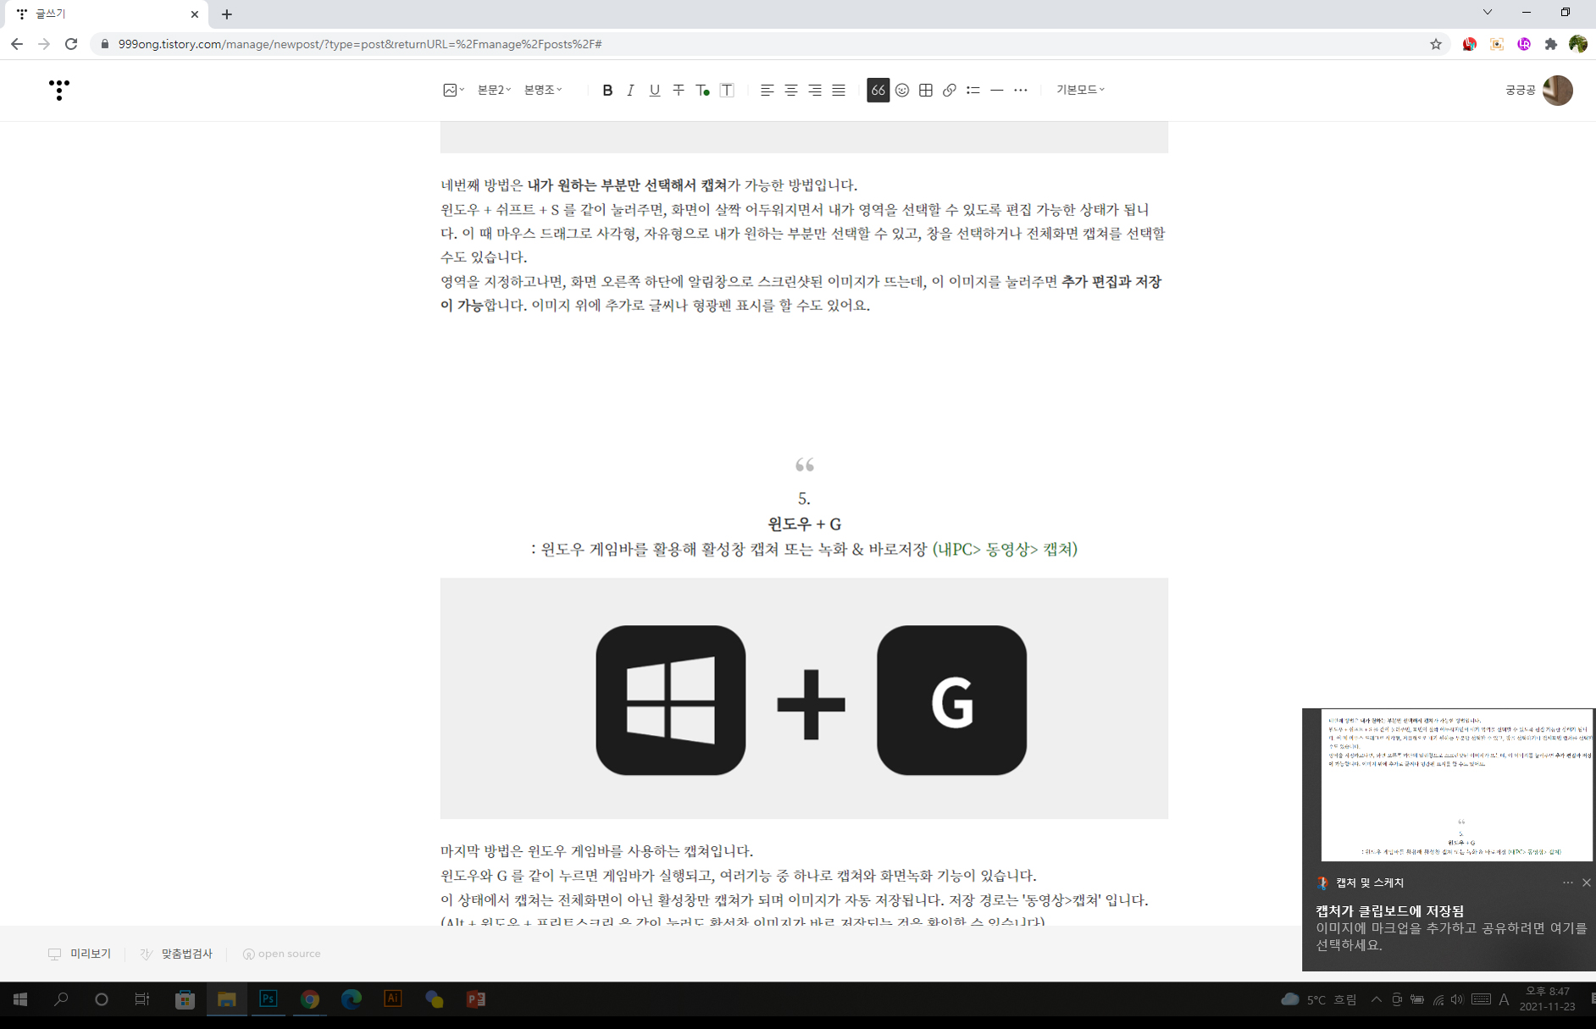The width and height of the screenshot is (1596, 1029).
Task: Open font 본명조 dropdown
Action: 543,90
